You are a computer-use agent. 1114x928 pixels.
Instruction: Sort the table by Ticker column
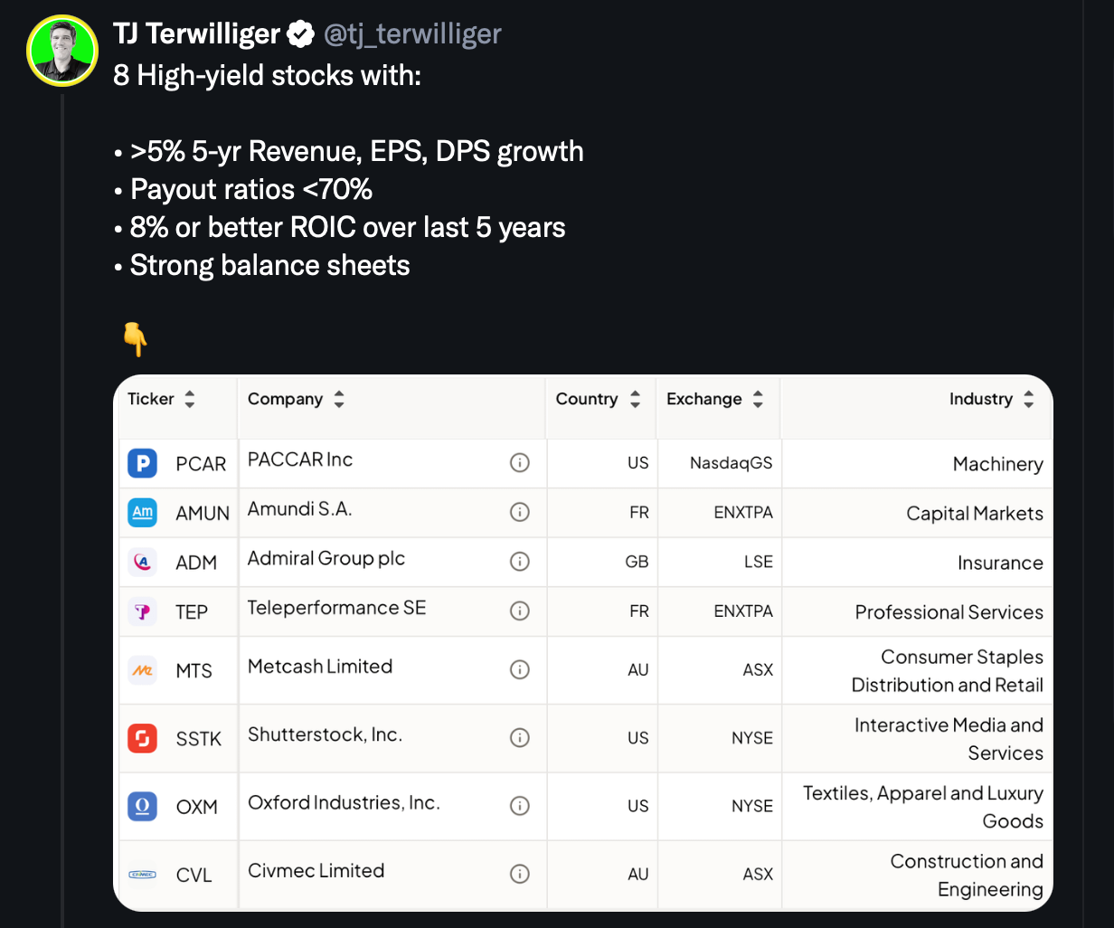point(189,399)
